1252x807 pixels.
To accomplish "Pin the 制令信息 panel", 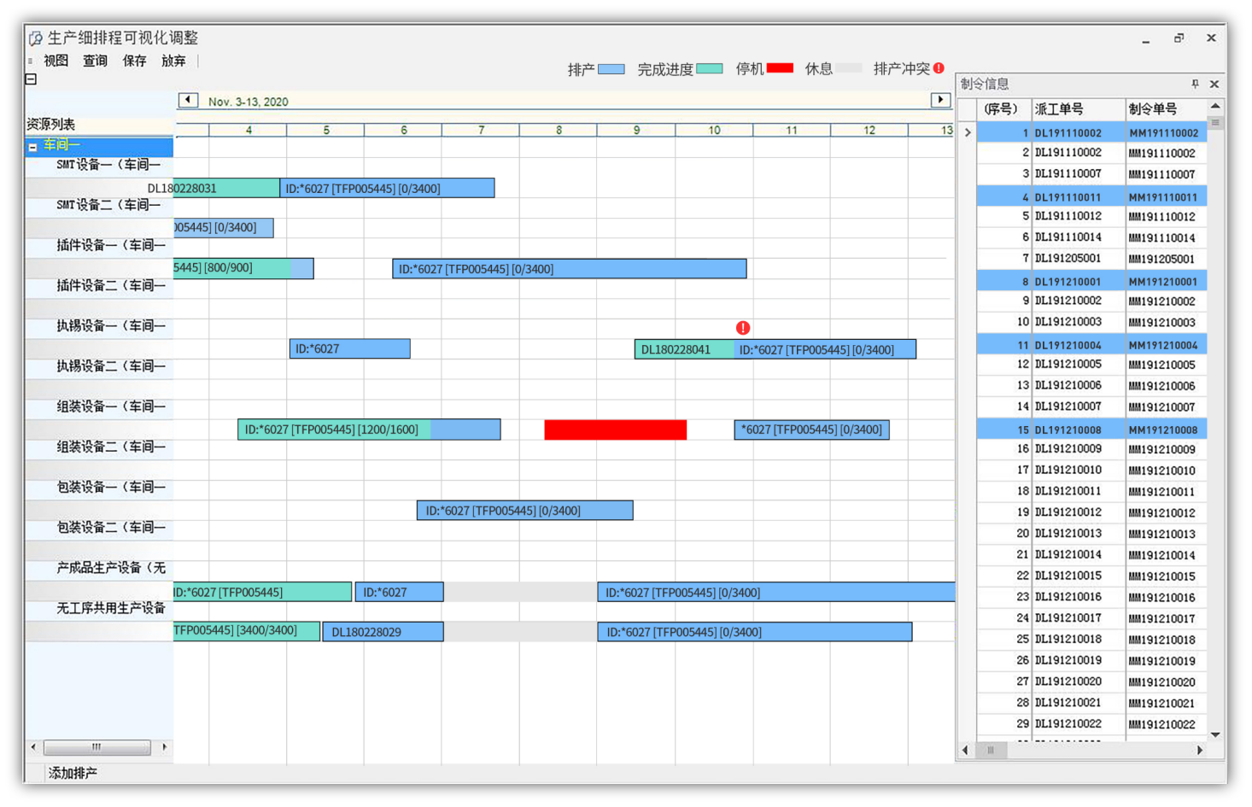I will pos(1195,84).
